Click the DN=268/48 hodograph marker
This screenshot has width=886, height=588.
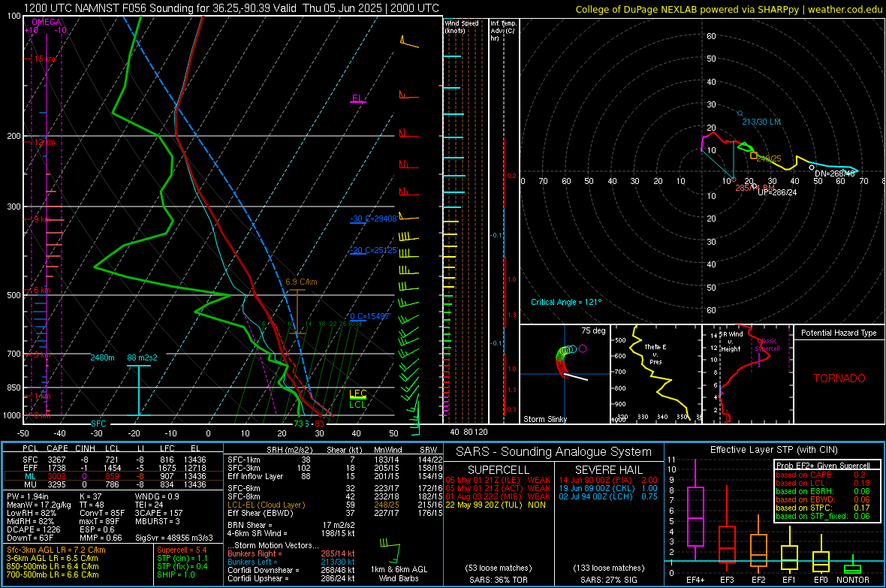pyautogui.click(x=835, y=173)
